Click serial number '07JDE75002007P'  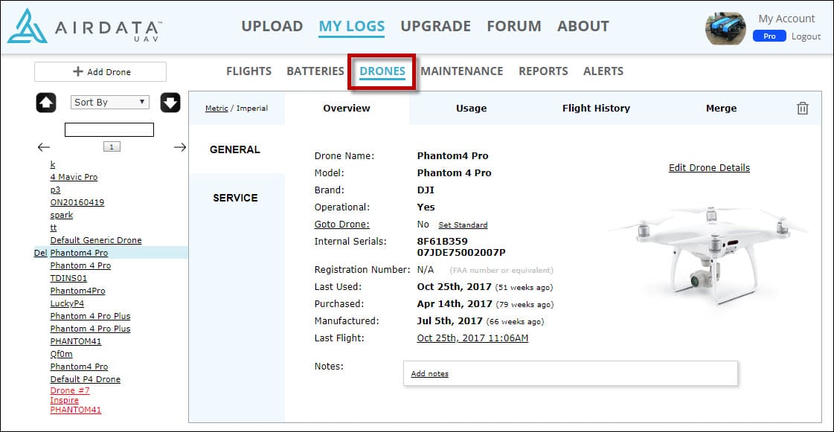tap(461, 252)
